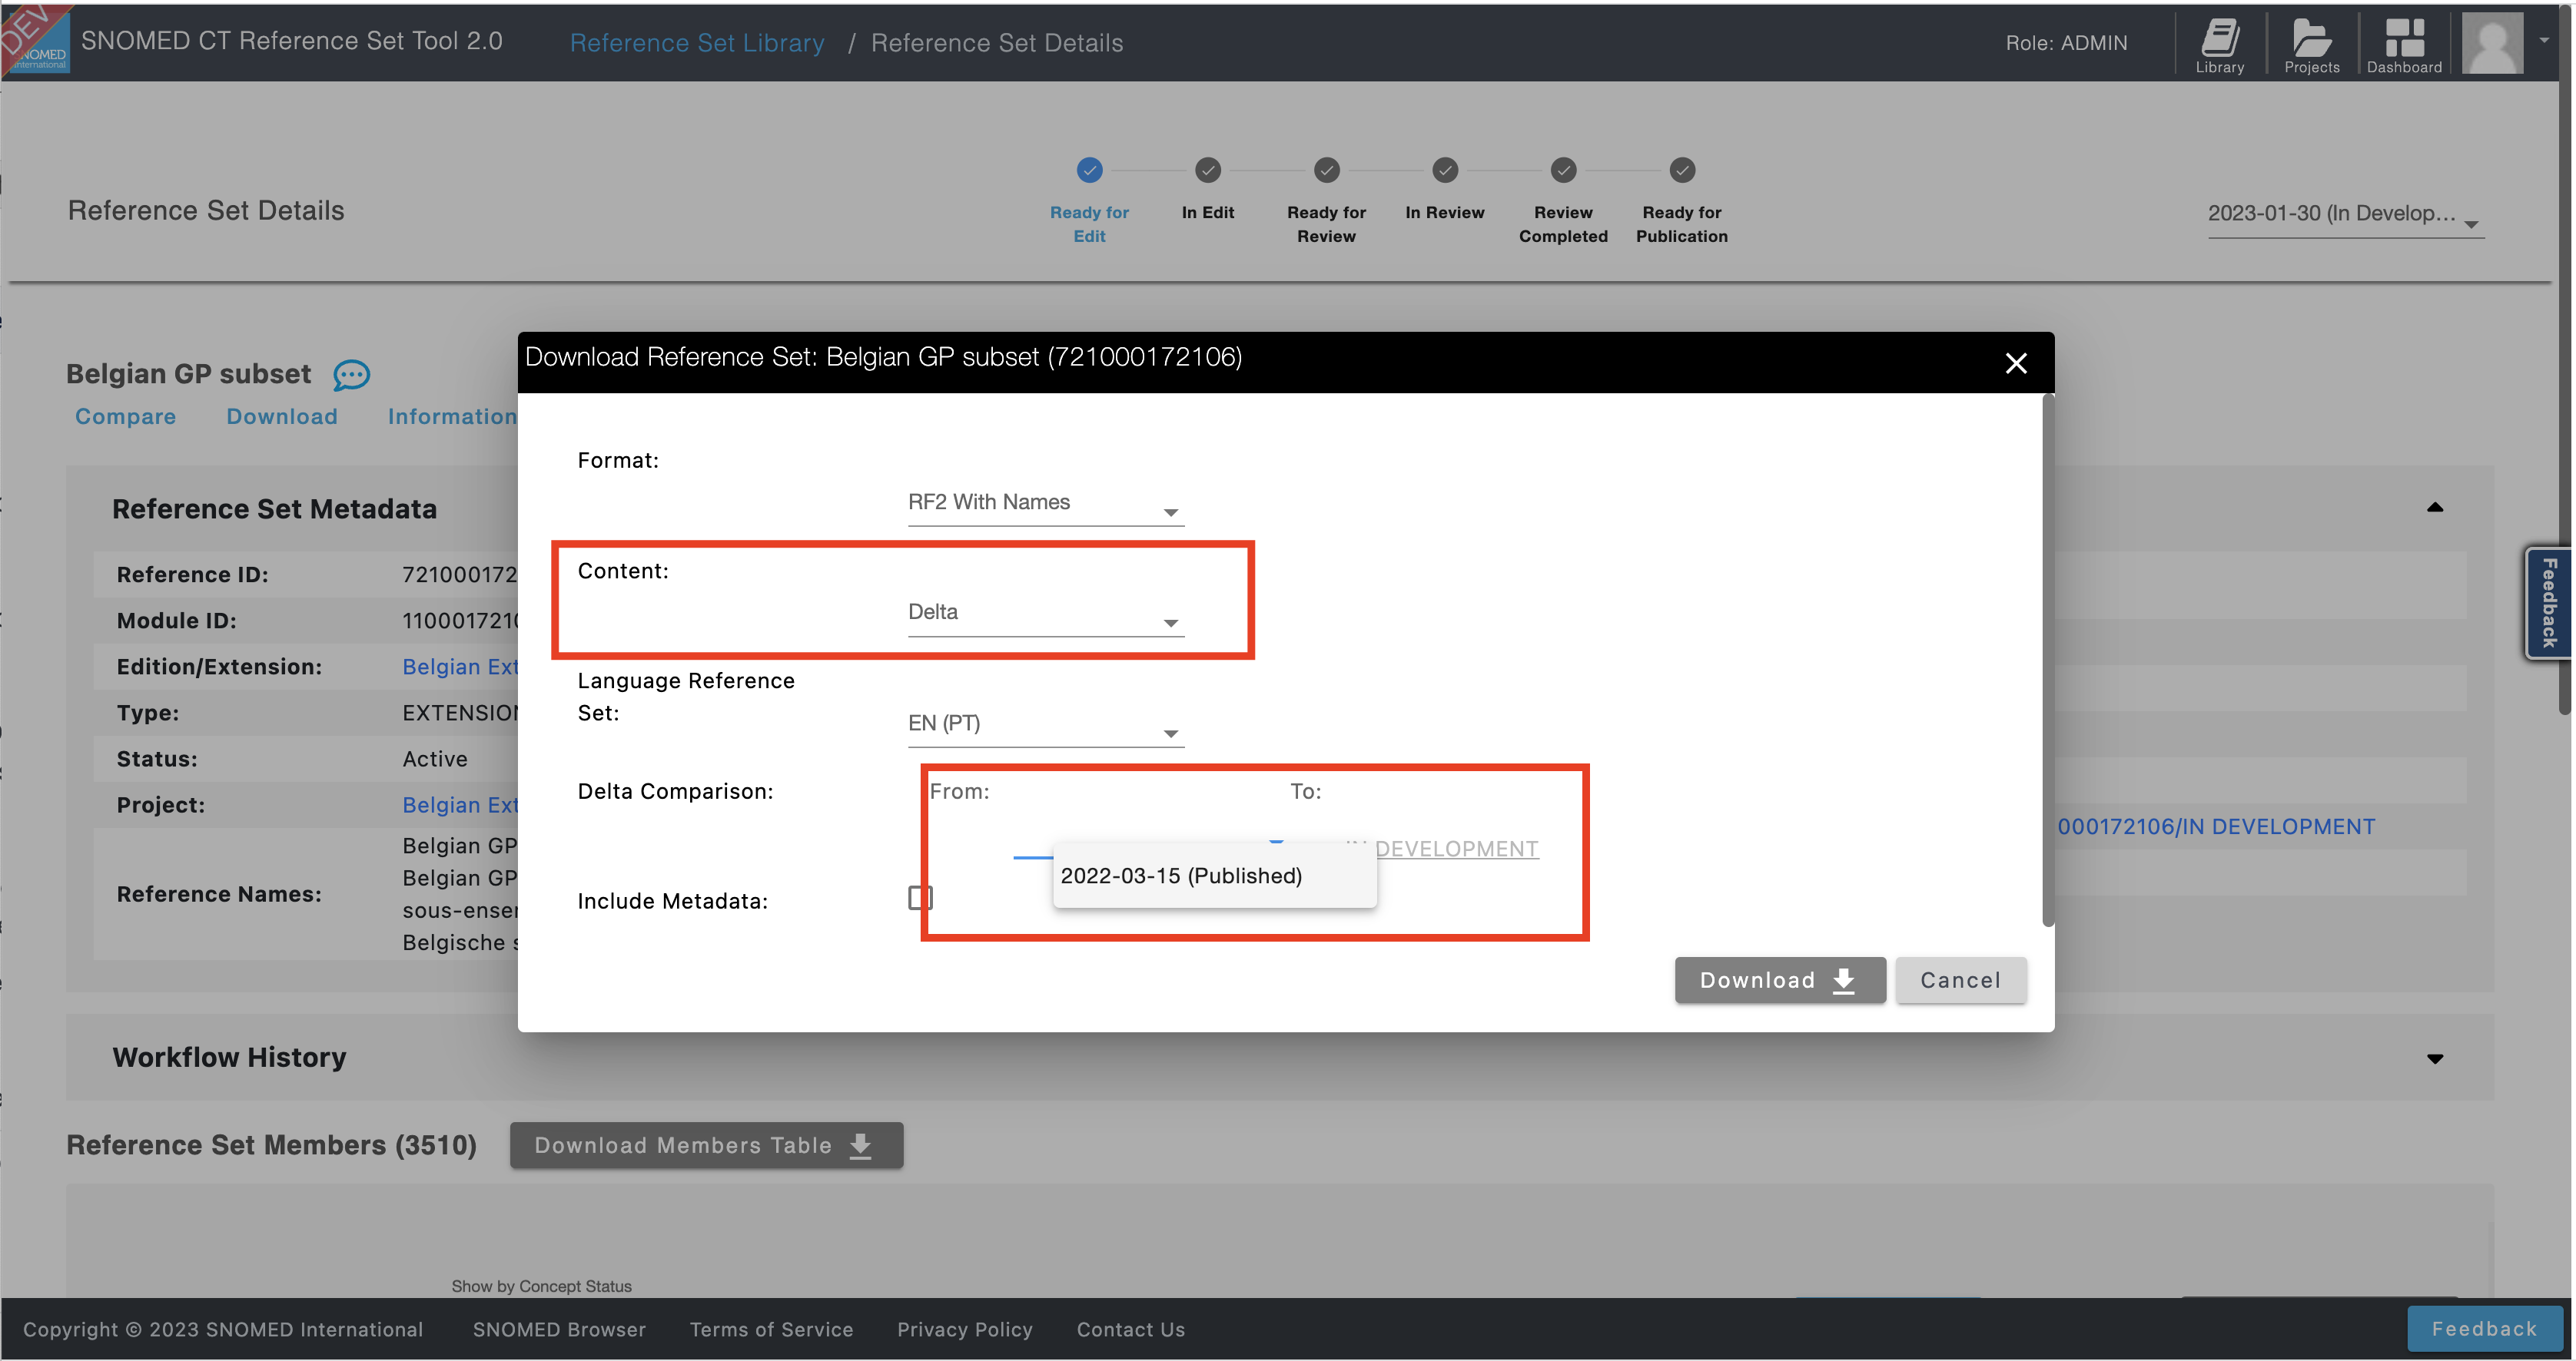Go to Reference Set Library breadcrumb
Viewport: 2576px width, 1361px height.
tap(697, 43)
